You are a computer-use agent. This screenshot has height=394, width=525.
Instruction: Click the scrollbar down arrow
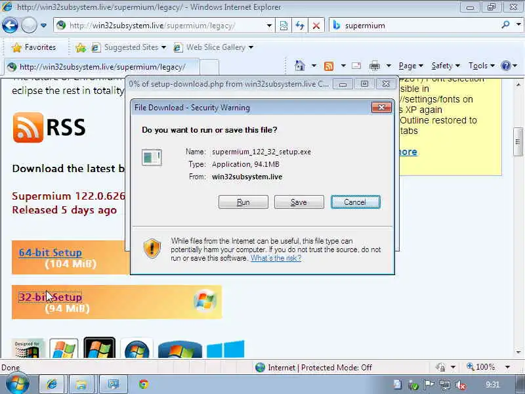[518, 352]
